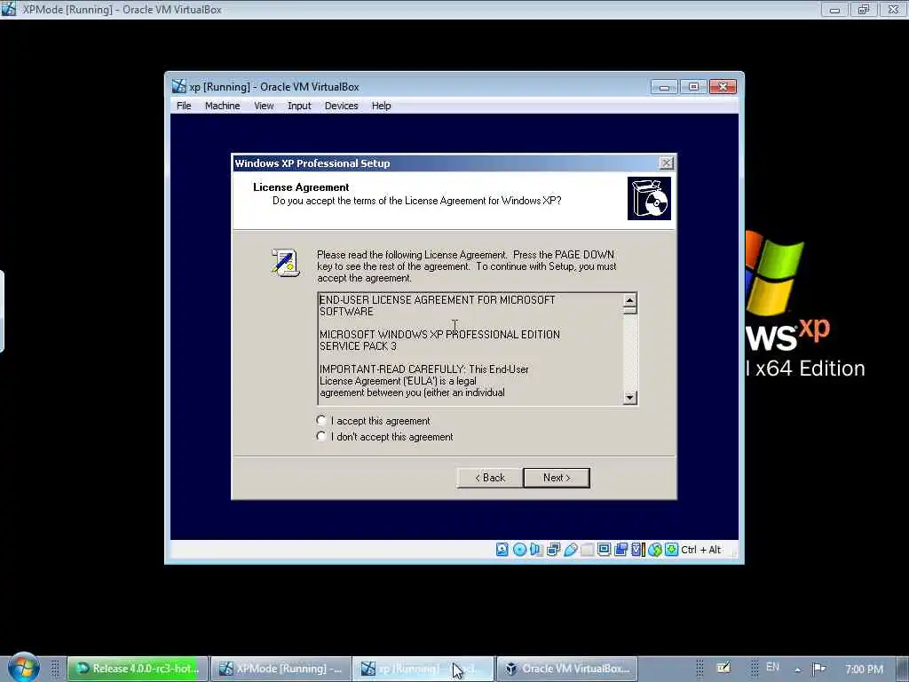Open the Help menu

[381, 106]
